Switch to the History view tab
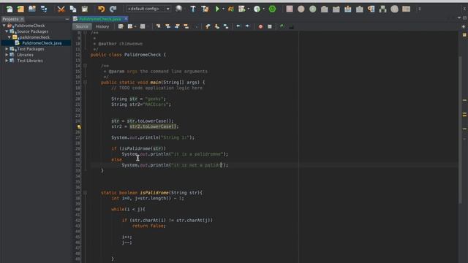Viewport: 468px width, 263px height. click(x=102, y=26)
